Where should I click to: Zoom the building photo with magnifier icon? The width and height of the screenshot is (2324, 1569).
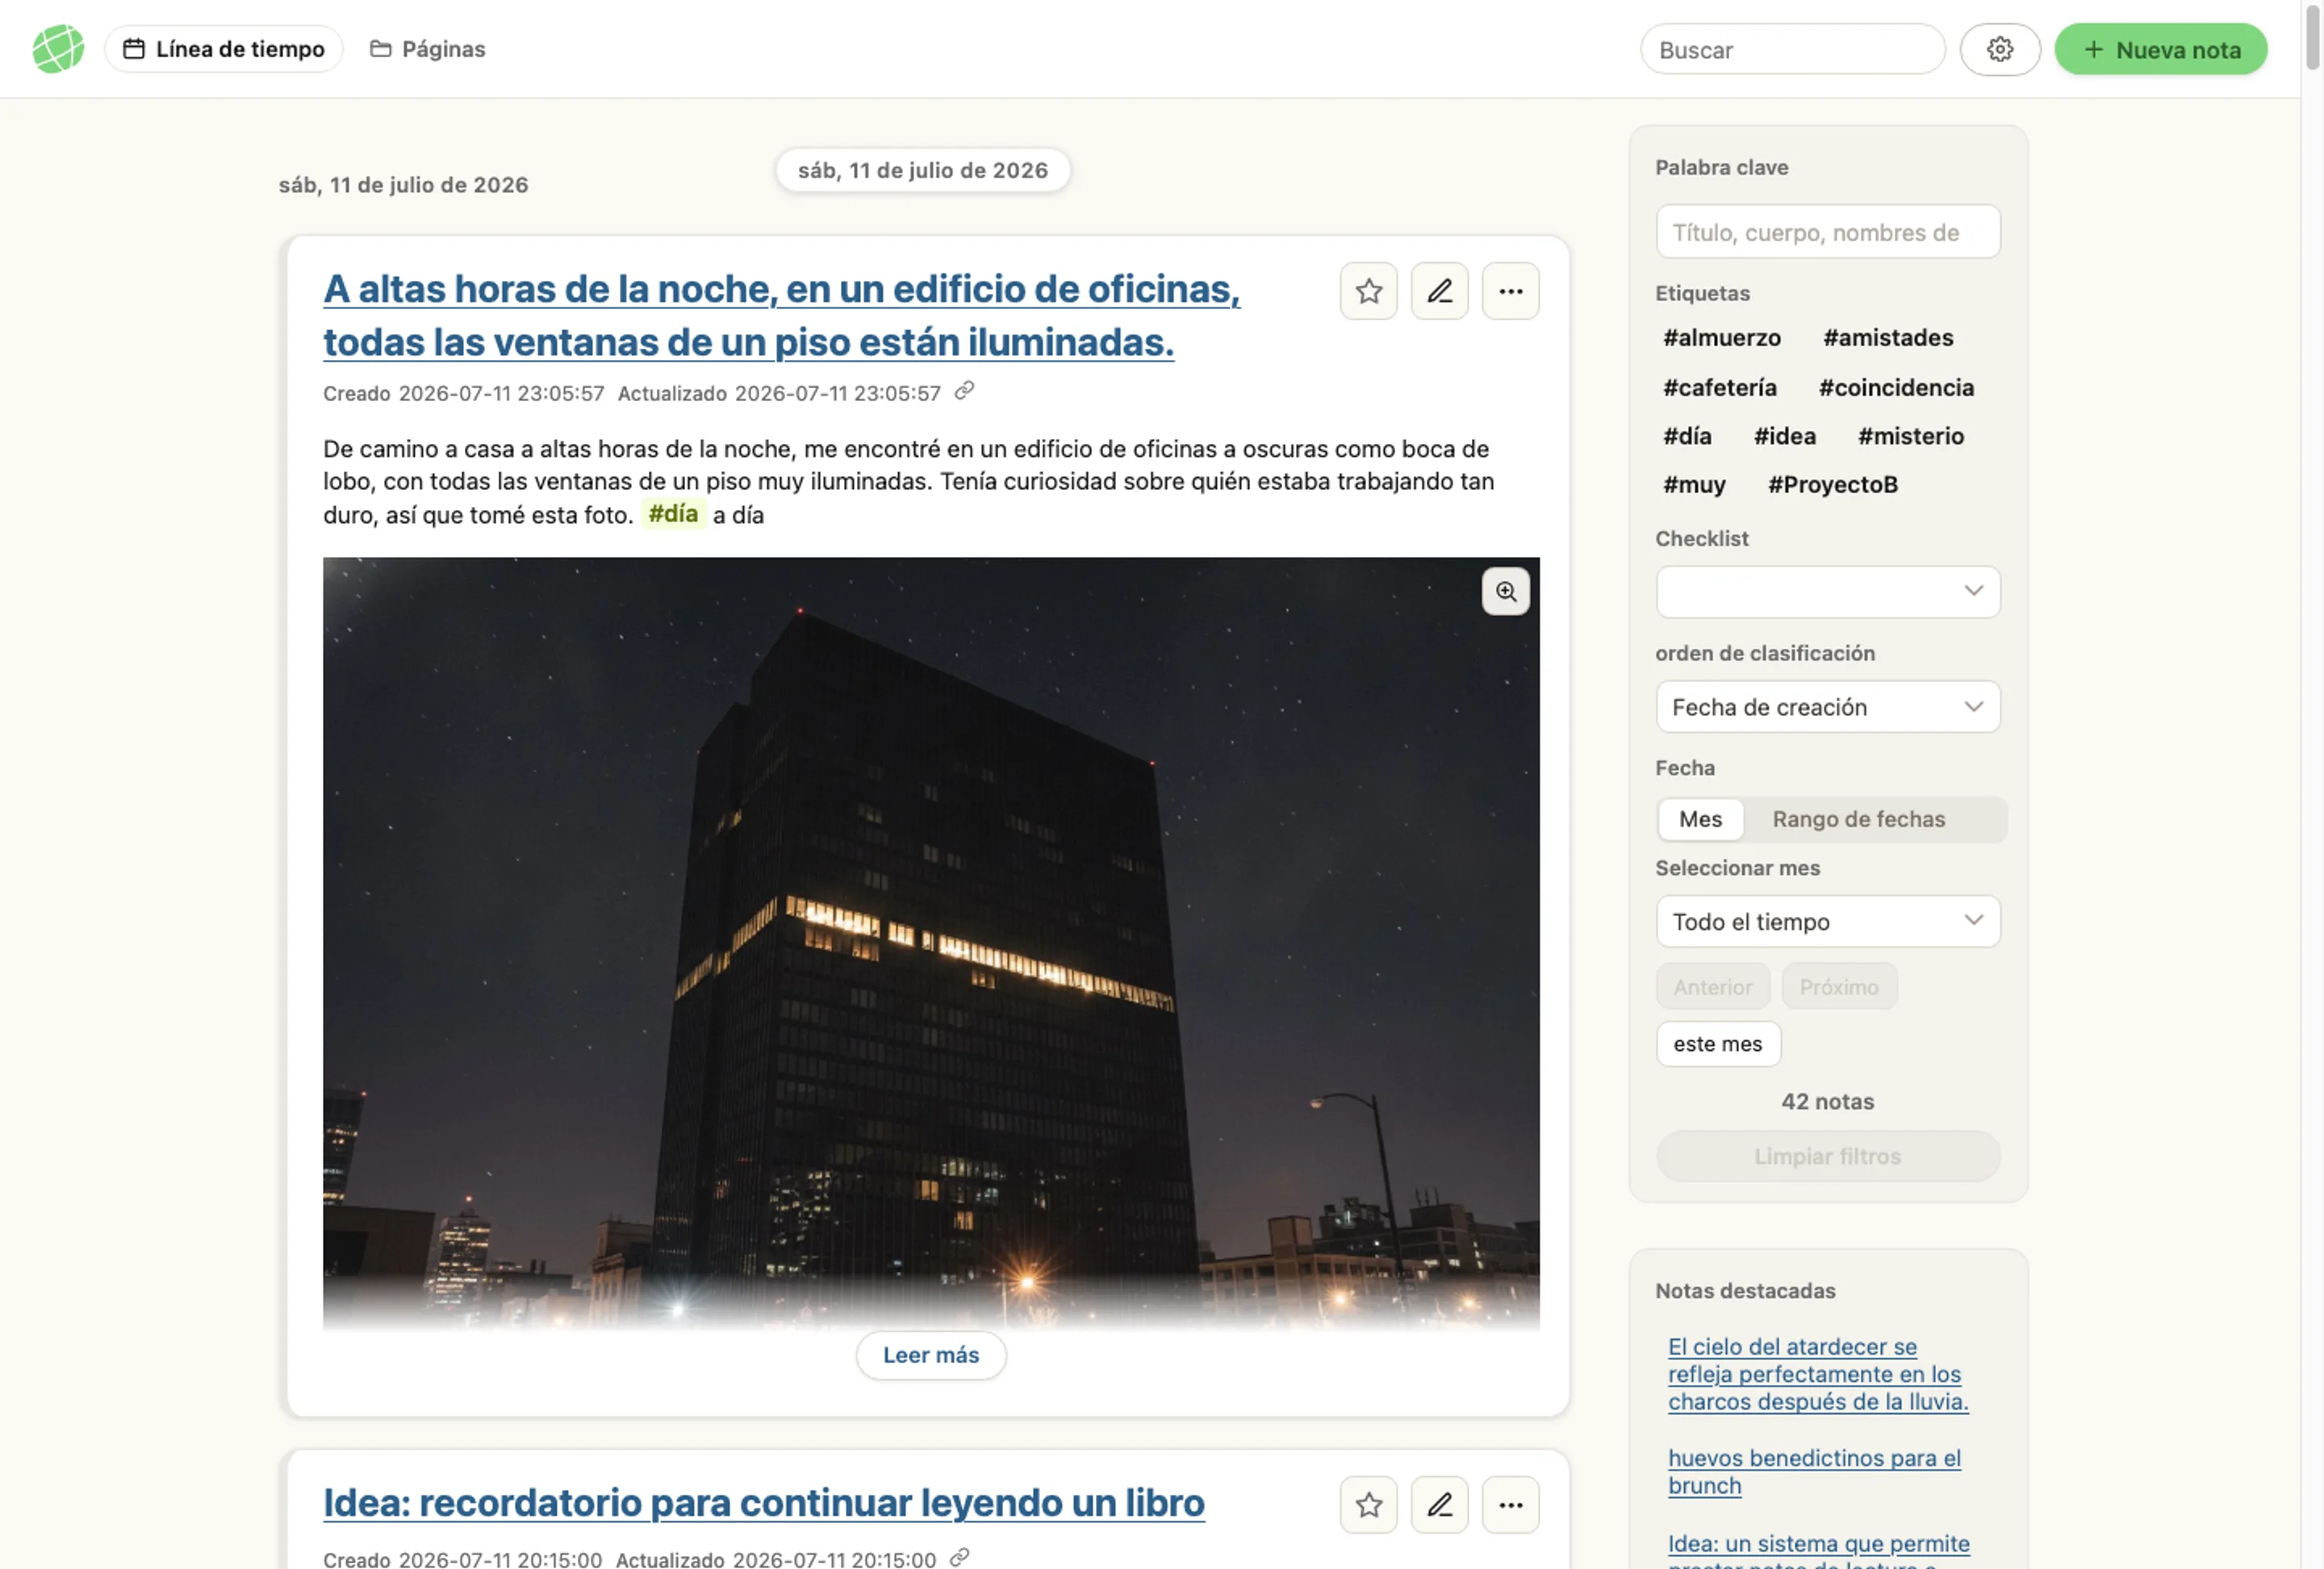(x=1505, y=591)
